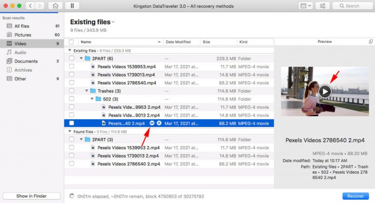Sort by Kind column header
Image resolution: width=375 pixels, height=203 pixels.
pyautogui.click(x=255, y=42)
